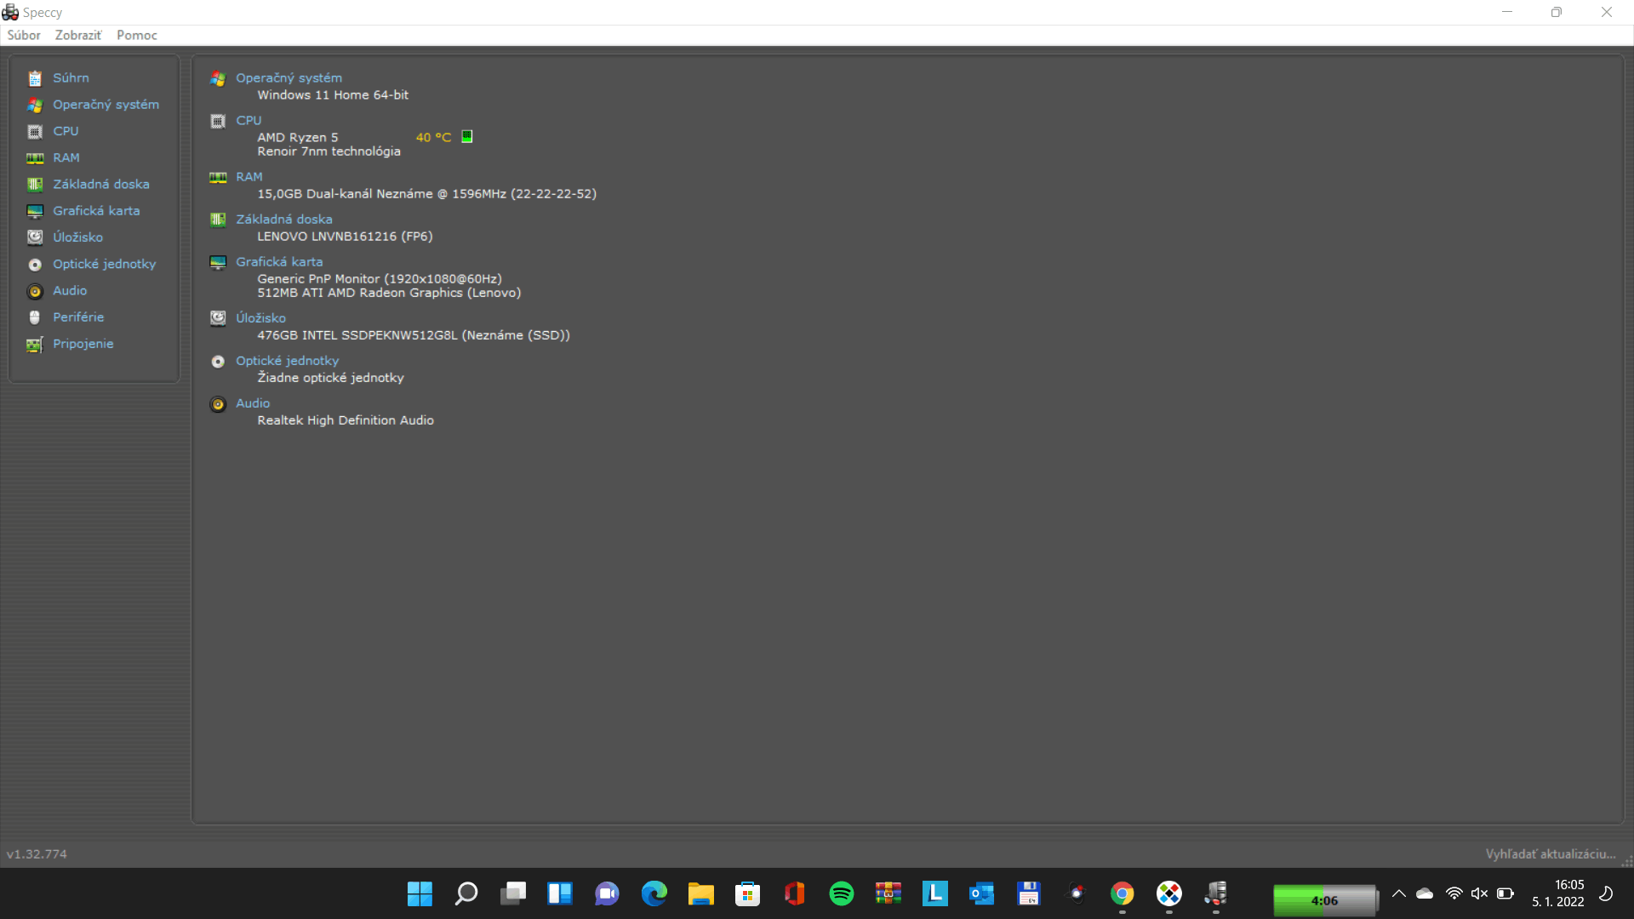Click the Úložisko disk icon in sidebar

(x=35, y=237)
